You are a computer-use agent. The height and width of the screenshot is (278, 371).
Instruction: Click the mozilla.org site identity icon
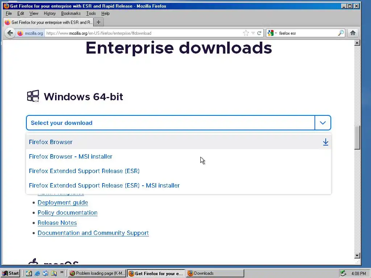point(20,33)
